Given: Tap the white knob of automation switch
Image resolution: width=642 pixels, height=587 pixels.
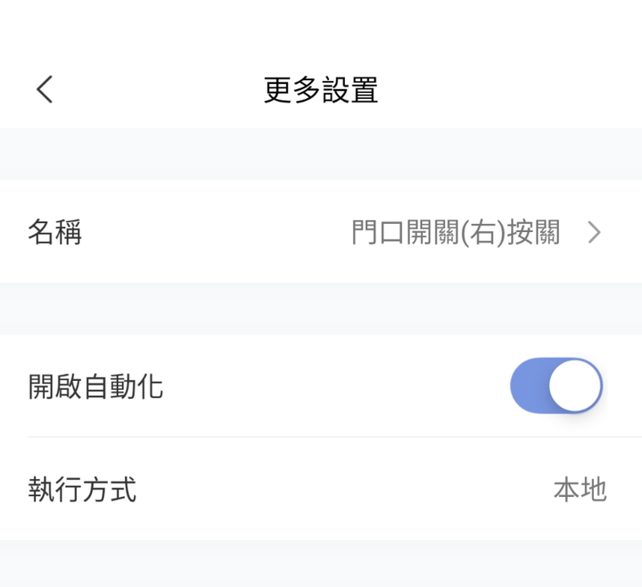Looking at the screenshot, I should tap(575, 385).
